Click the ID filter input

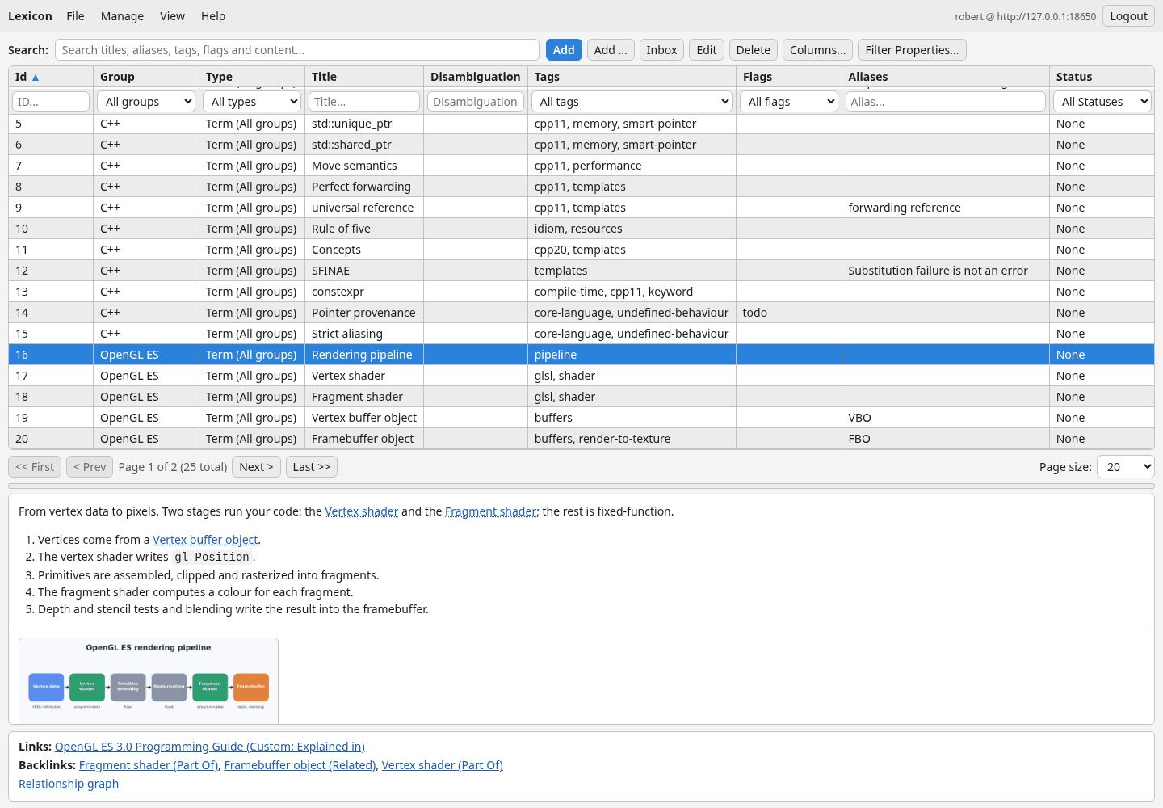tap(51, 102)
